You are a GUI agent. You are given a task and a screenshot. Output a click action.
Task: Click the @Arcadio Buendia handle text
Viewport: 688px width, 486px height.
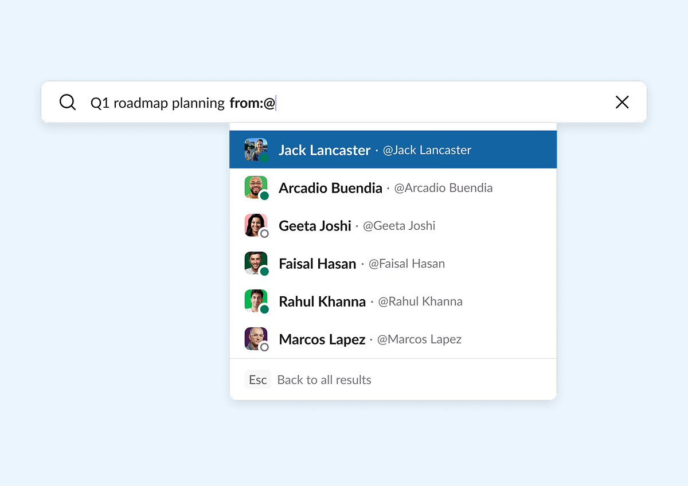[443, 188]
